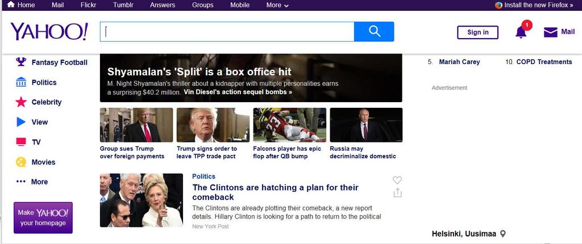
Task: Open Tumblr in the top navigation bar
Action: (x=123, y=5)
